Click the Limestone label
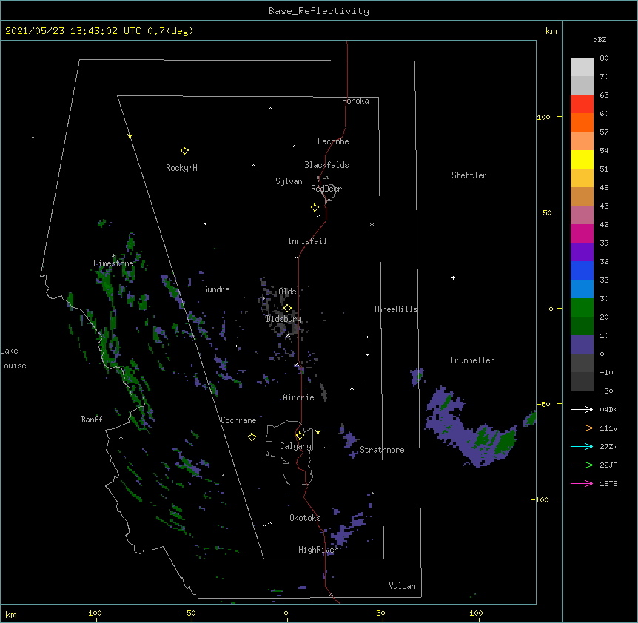Image resolution: width=638 pixels, height=623 pixels. pyautogui.click(x=113, y=263)
